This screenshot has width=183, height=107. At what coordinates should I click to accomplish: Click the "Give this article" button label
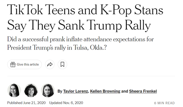(x=28, y=64)
